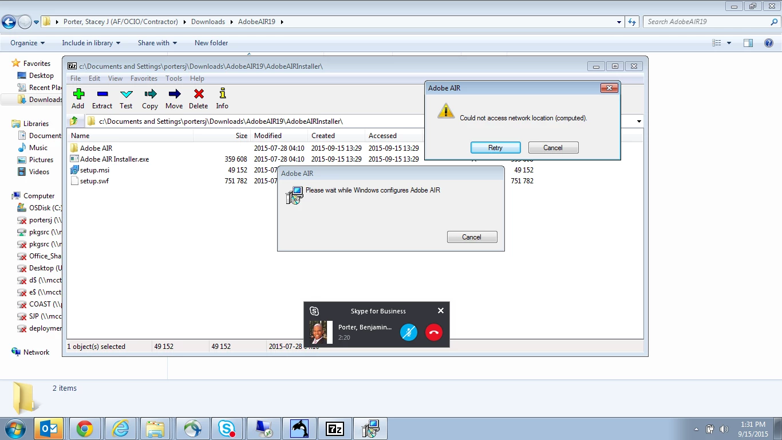782x440 pixels.
Task: Open Explorer help button
Action: (x=768, y=43)
